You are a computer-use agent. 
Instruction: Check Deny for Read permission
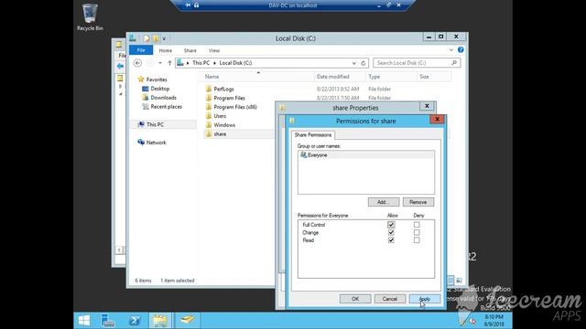(x=417, y=240)
